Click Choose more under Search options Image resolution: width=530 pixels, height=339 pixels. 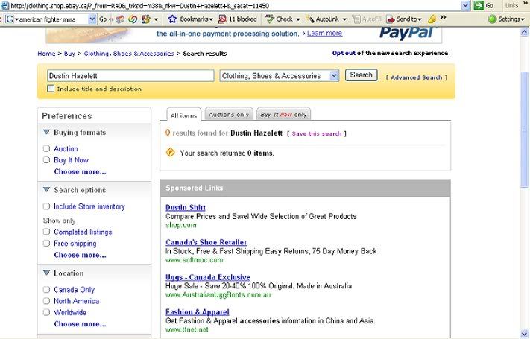pyautogui.click(x=80, y=255)
